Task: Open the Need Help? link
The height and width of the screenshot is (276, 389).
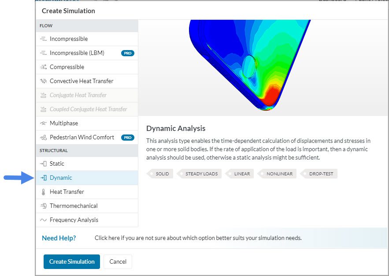Action: [x=59, y=238]
